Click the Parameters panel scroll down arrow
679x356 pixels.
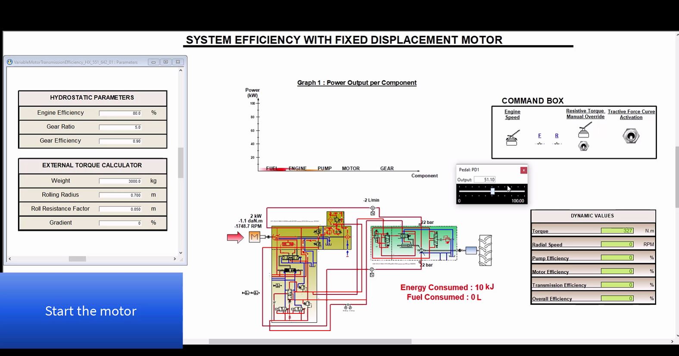181,253
